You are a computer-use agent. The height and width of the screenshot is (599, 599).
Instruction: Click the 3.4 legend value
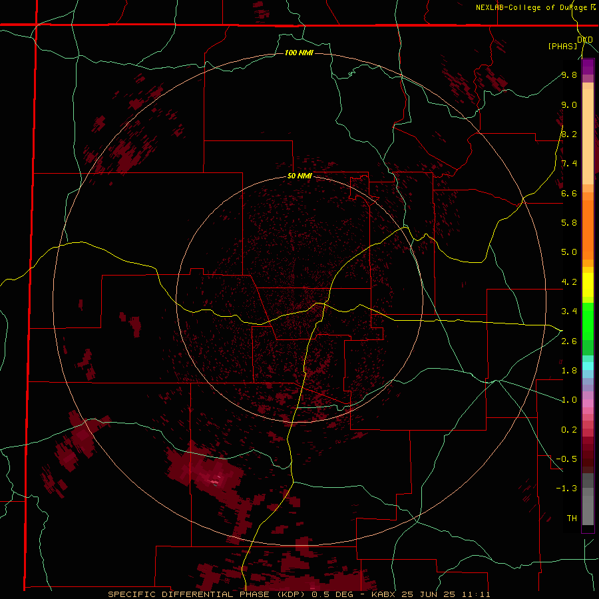[569, 311]
